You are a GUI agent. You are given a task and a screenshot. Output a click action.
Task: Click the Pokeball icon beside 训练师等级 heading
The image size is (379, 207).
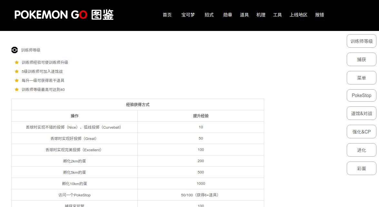15,50
